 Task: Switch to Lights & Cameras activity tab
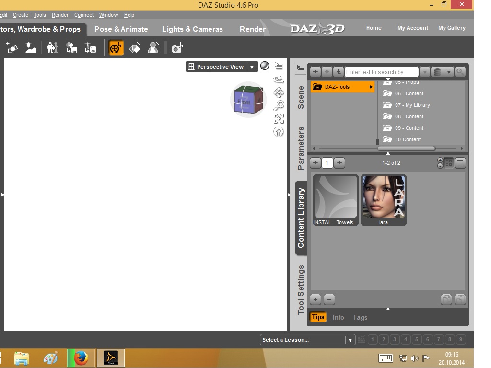coord(192,29)
